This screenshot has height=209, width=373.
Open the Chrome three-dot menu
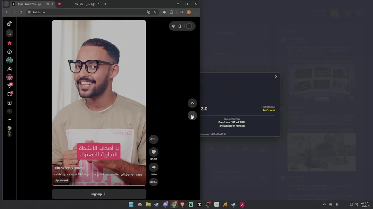196,12
